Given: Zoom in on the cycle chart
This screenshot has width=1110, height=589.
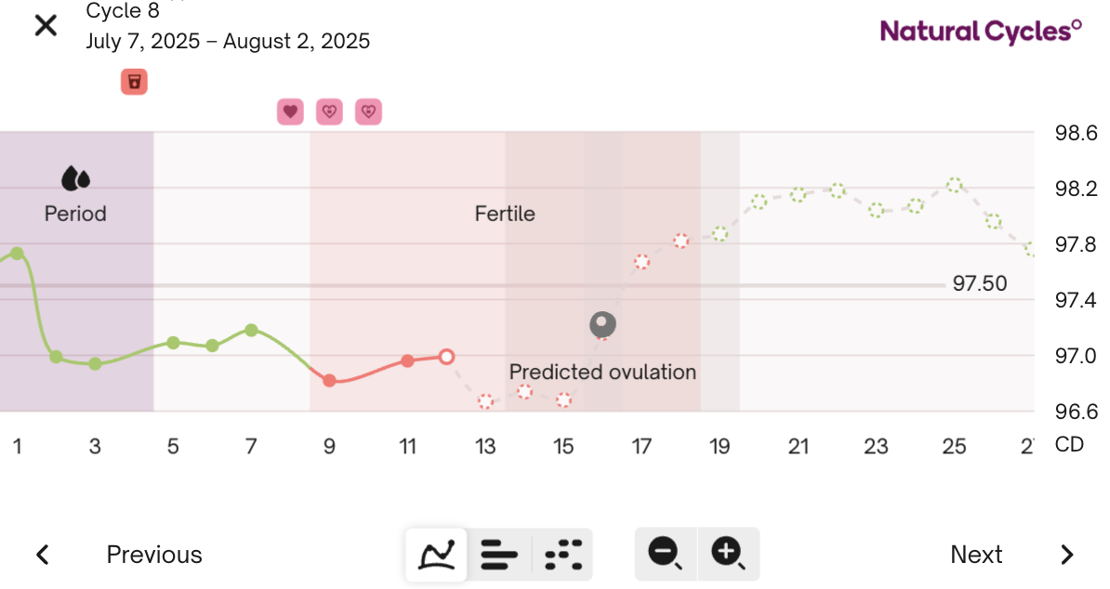Looking at the screenshot, I should (x=729, y=554).
